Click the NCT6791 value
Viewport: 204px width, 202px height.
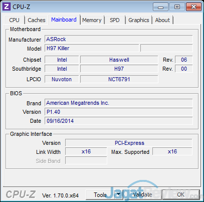click(x=119, y=79)
